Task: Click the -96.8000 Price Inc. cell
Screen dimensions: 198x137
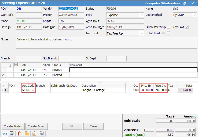Action: (160, 90)
